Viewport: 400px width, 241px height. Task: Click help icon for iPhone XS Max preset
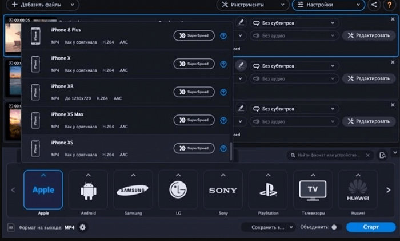click(x=223, y=120)
